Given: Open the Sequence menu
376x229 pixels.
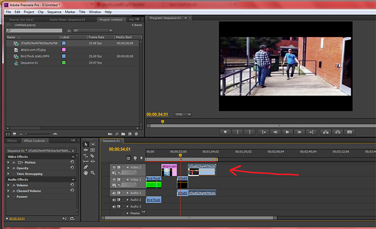Looking at the screenshot, I should click(x=54, y=12).
